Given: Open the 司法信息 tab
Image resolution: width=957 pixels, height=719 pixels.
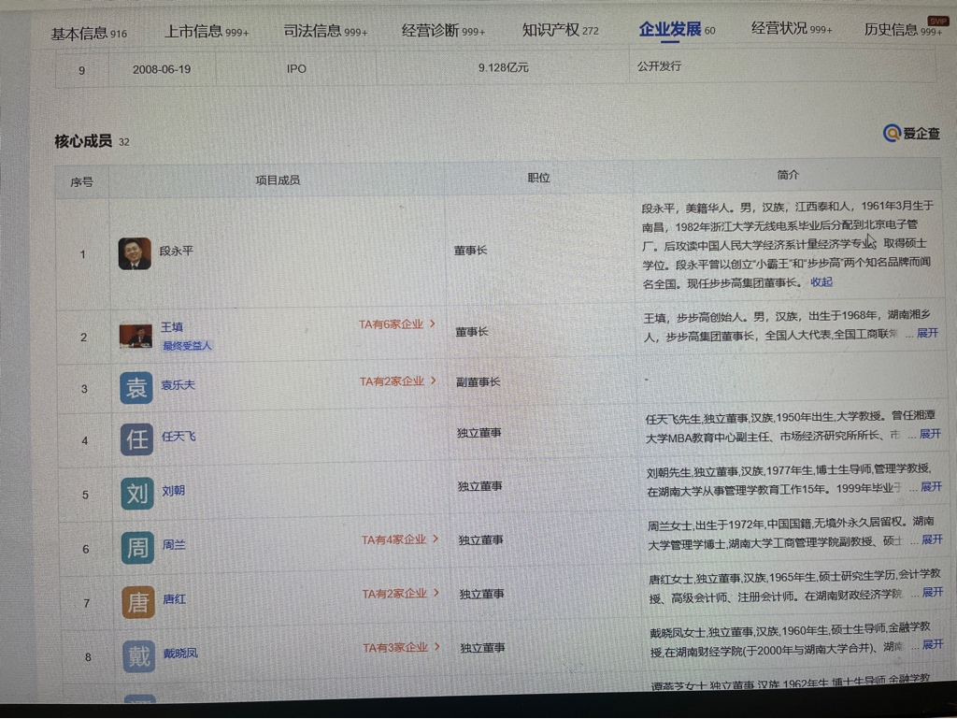Looking at the screenshot, I should pyautogui.click(x=325, y=31).
